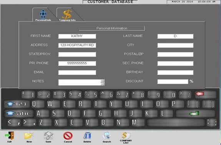The height and width of the screenshot is (145, 221).
Task: Open the Company List
Action: point(126,138)
